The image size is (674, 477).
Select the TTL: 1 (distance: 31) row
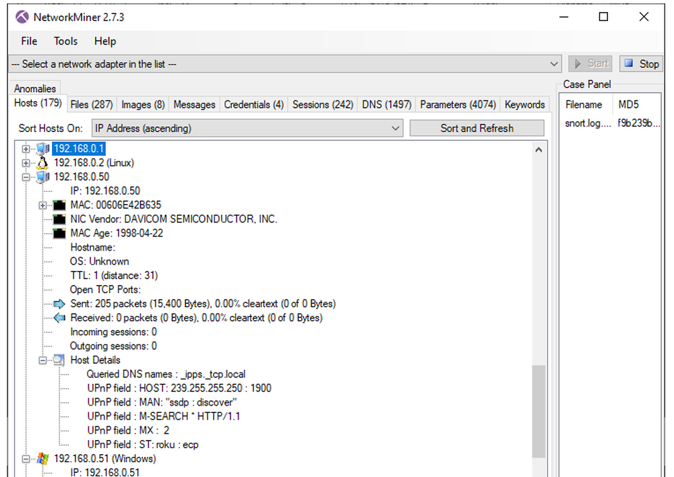coord(114,276)
